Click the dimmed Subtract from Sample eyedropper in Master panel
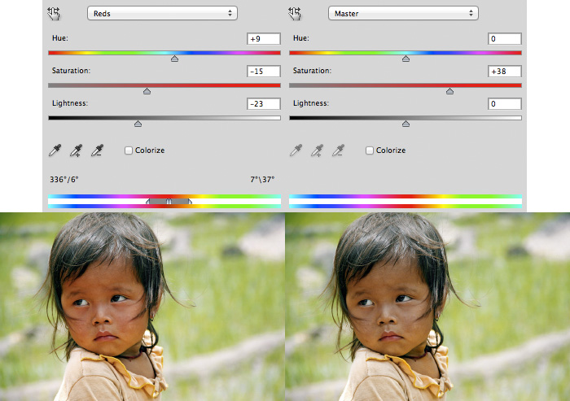570x401 pixels. tap(338, 150)
